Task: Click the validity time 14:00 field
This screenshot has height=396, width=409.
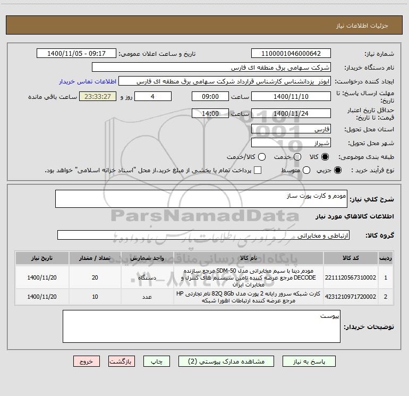Action: point(210,114)
